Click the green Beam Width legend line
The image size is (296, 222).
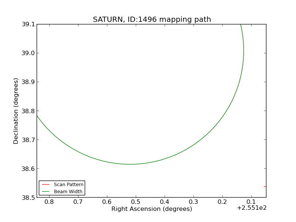[46, 191]
